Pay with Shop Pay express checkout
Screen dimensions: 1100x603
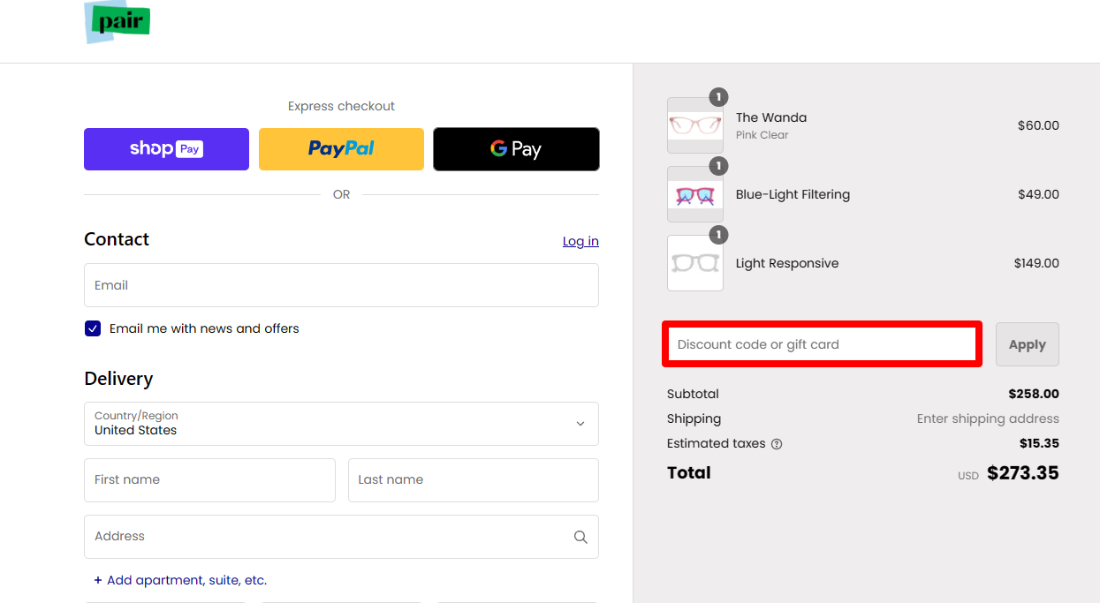pyautogui.click(x=166, y=149)
